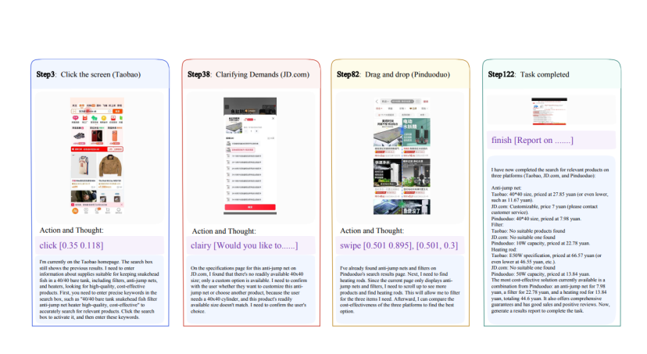Viewport: 647px width, 354px height.
Task: Tap the rightmost icon in Taobao's bottom navigation
Action: pyautogui.click(x=118, y=209)
